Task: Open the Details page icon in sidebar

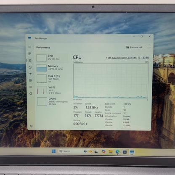Action: 30,87
